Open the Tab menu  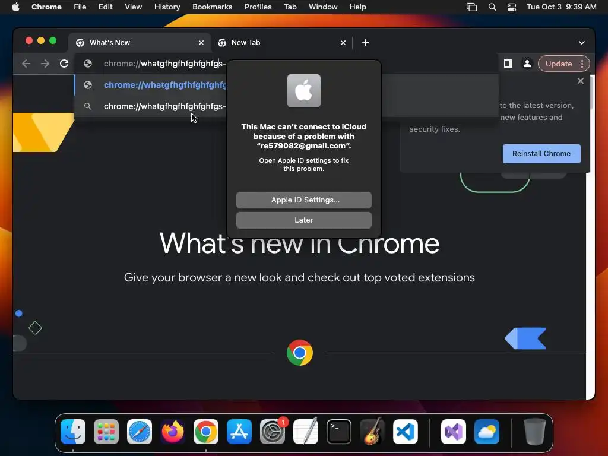click(290, 7)
